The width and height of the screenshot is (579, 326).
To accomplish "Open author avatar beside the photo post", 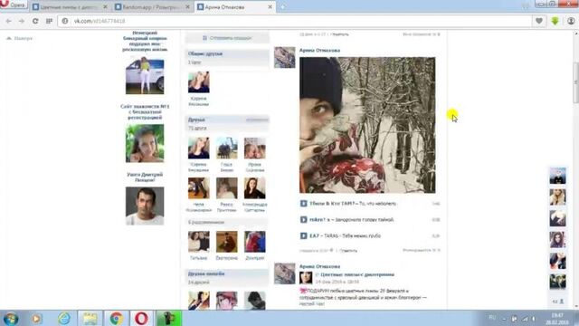I will pos(284,57).
